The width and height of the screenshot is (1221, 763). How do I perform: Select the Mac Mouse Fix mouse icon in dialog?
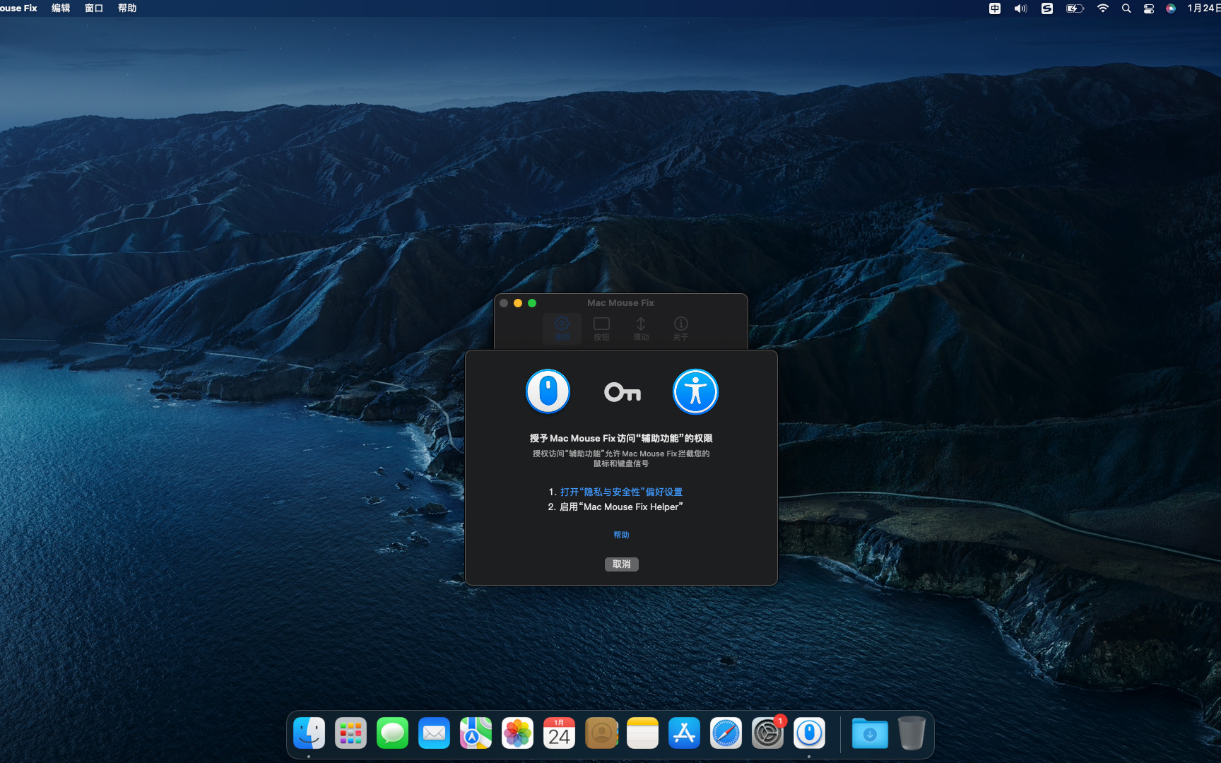548,391
